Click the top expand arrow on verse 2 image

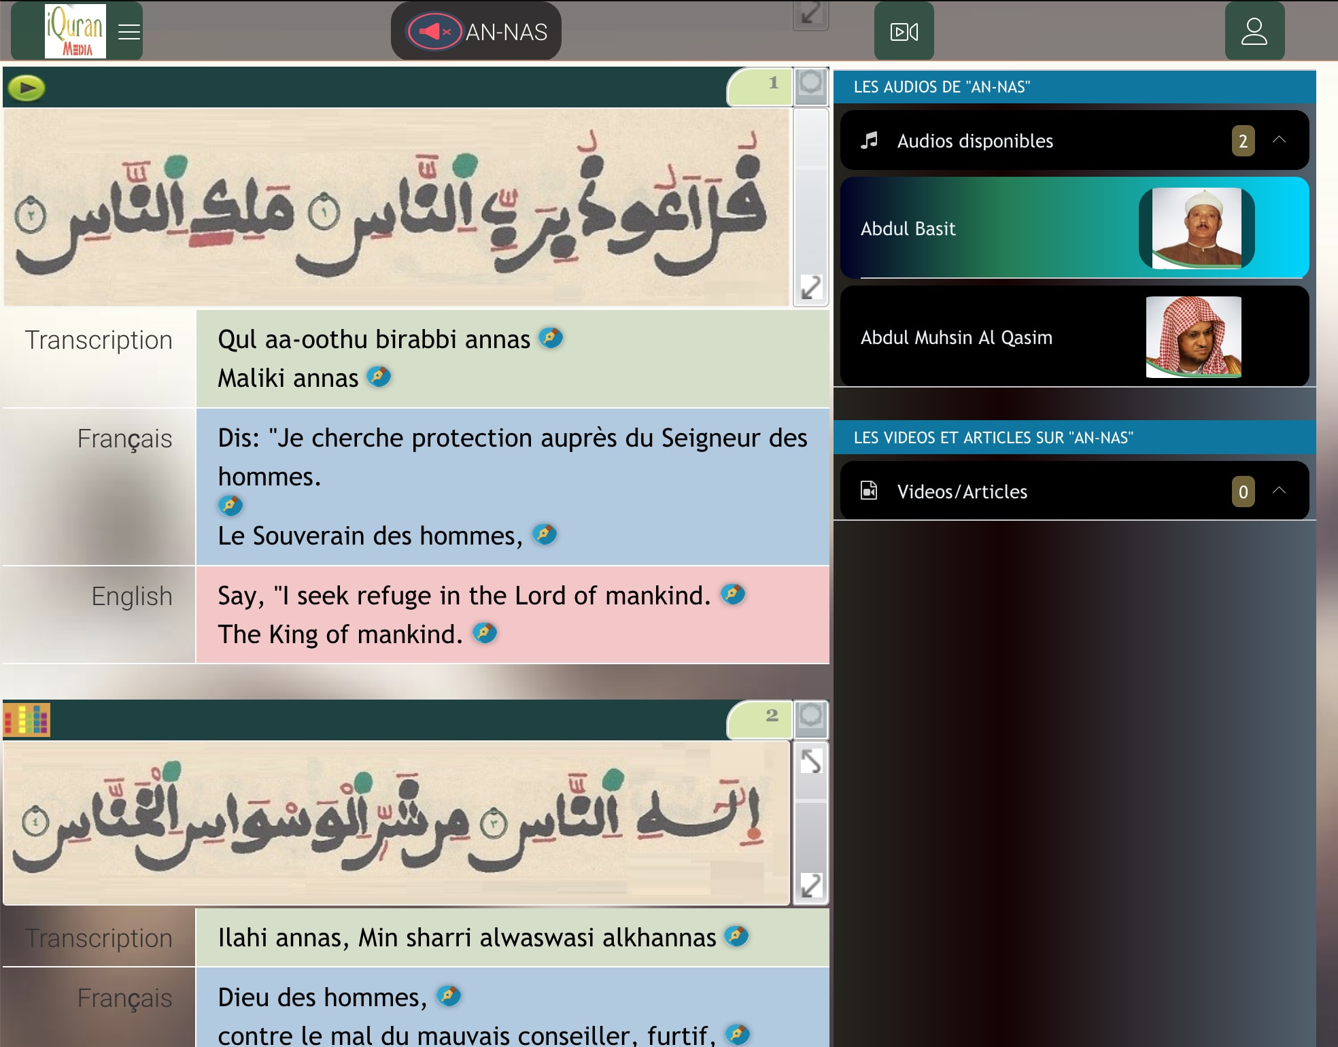click(810, 761)
